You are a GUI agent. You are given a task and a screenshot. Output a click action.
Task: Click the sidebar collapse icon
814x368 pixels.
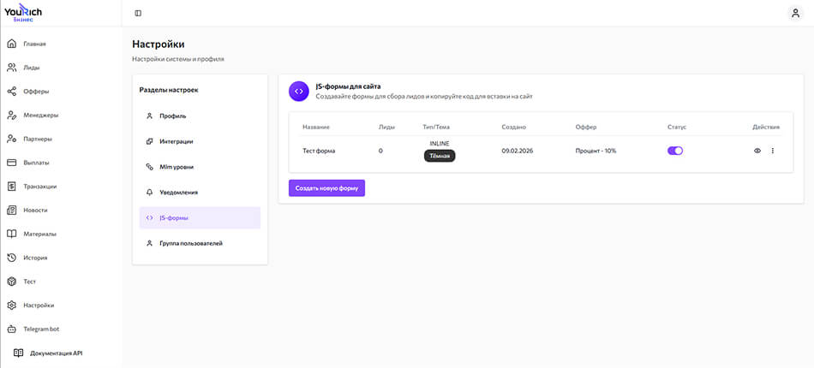coord(139,13)
